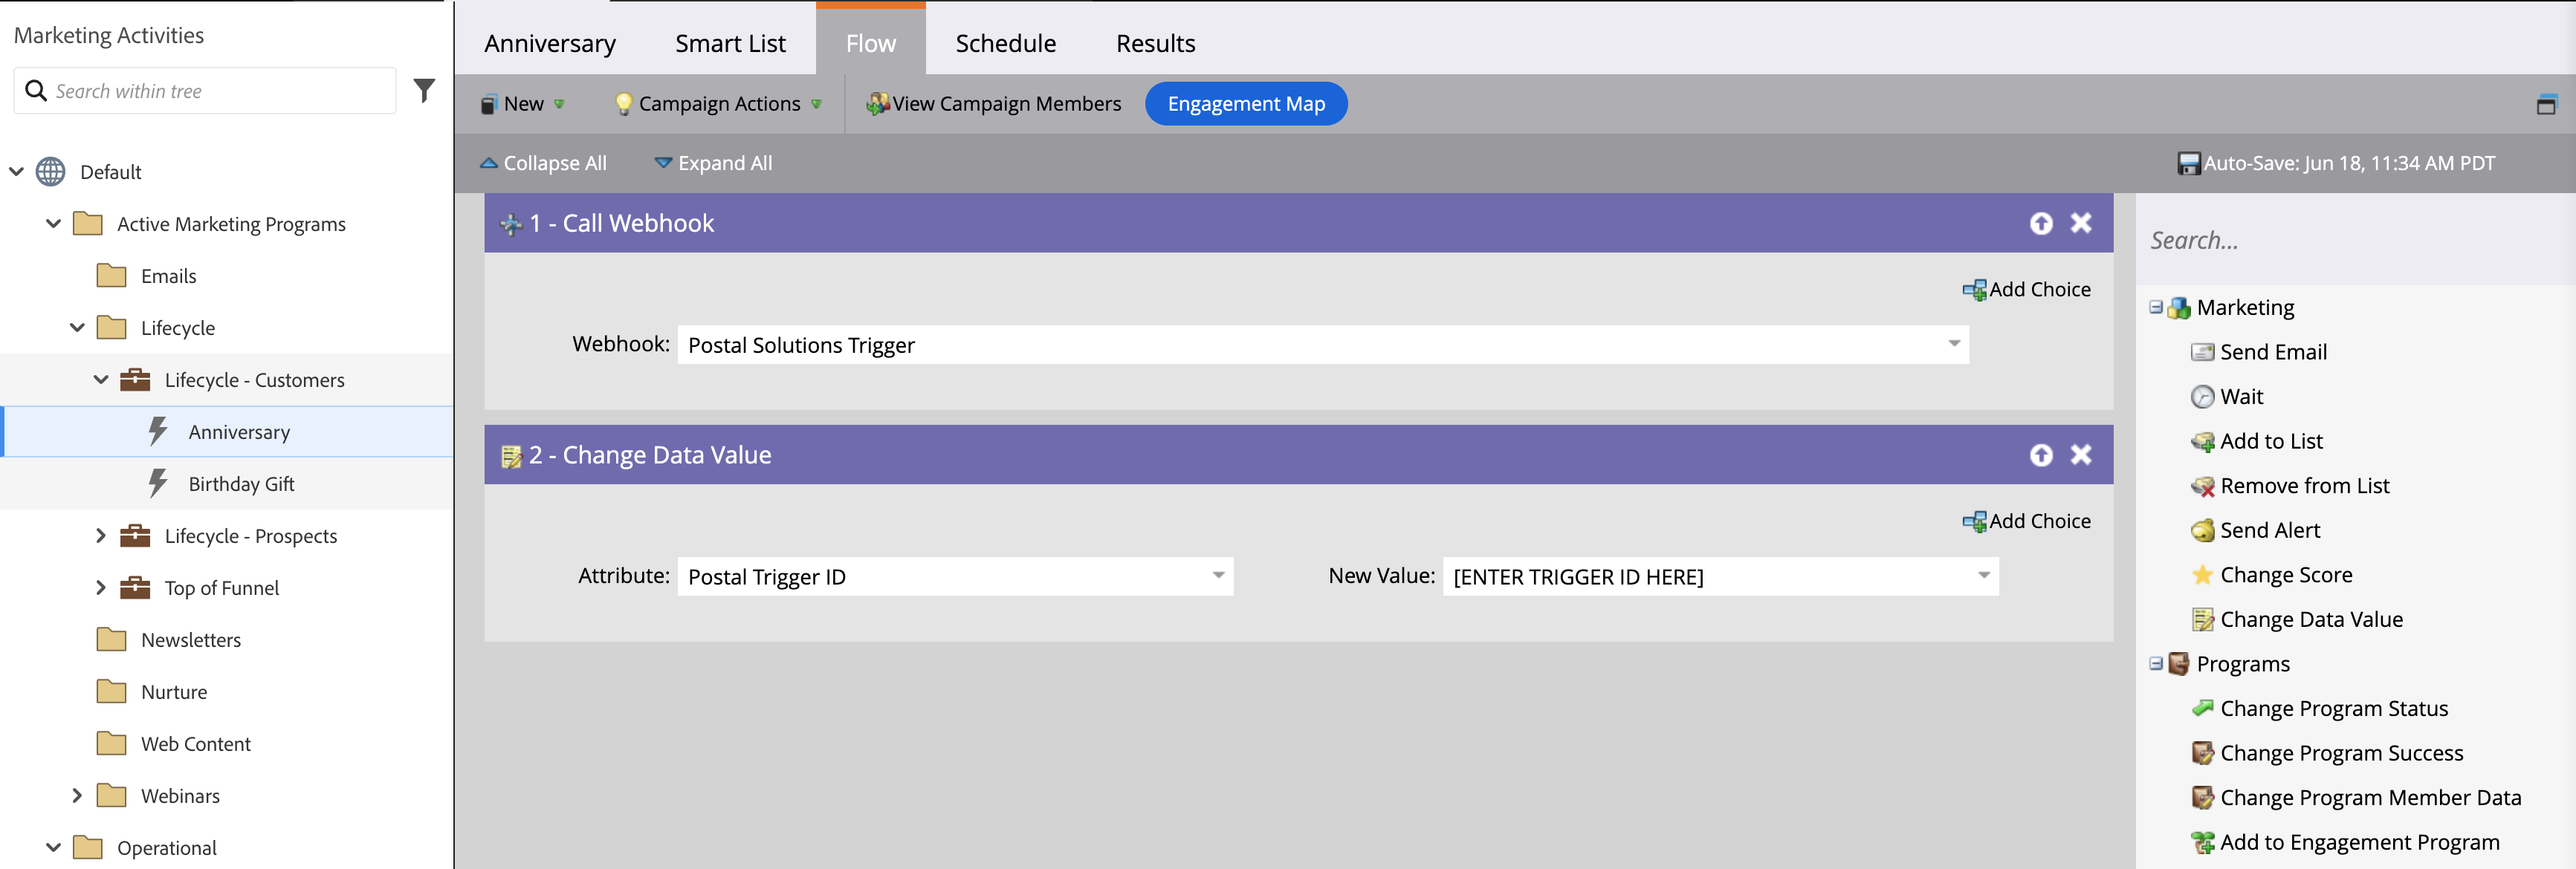Viewport: 2576px width, 869px height.
Task: Open the Attribute dropdown for Postal Trigger ID
Action: point(1218,576)
